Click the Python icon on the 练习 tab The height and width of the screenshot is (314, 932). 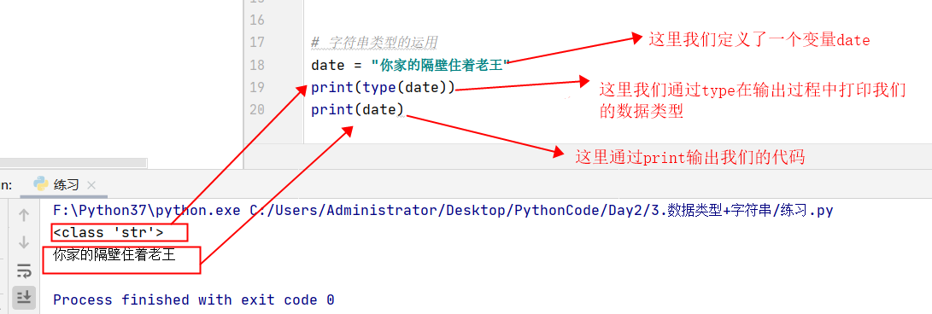coord(41,184)
